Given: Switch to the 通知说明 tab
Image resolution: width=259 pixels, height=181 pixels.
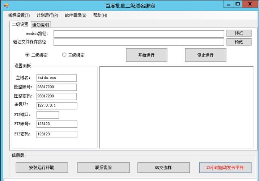Looking at the screenshot, I should click(x=41, y=25).
